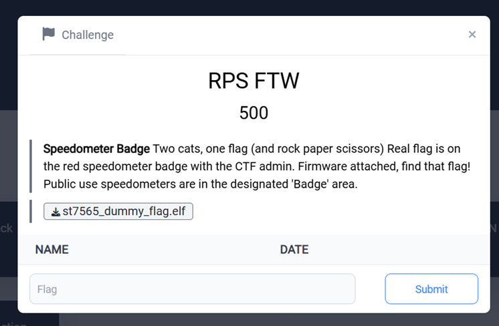Close the challenge dialog with the X
The height and width of the screenshot is (326, 499).
472,34
